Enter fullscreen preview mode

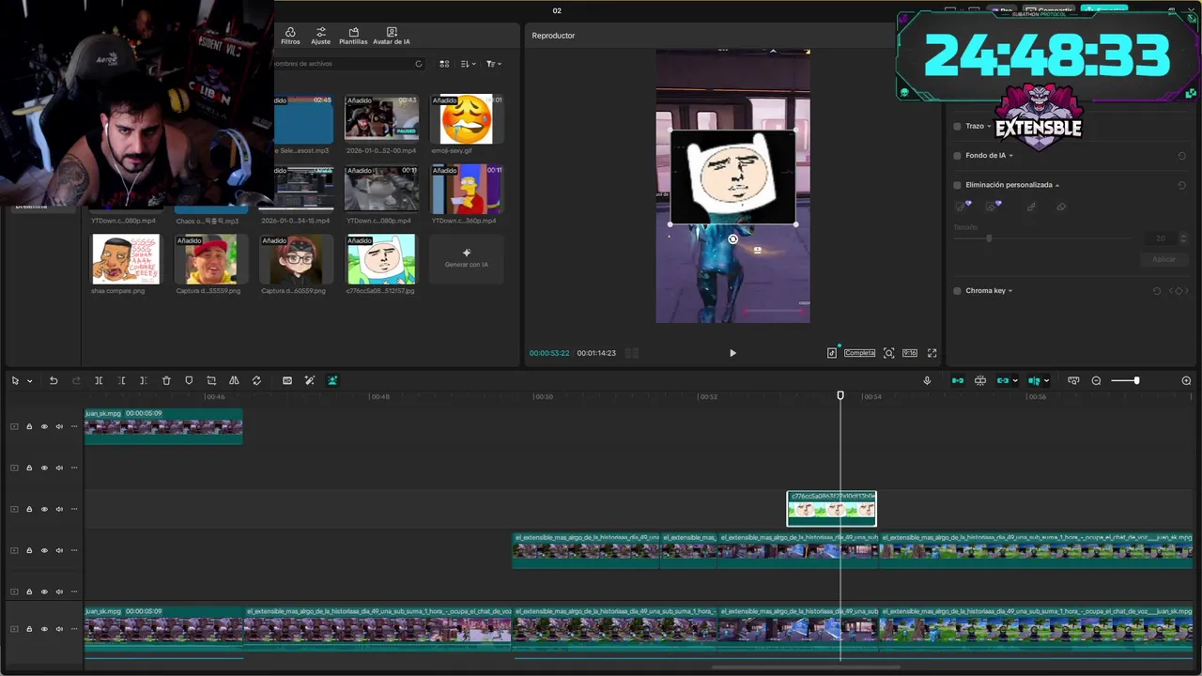932,353
